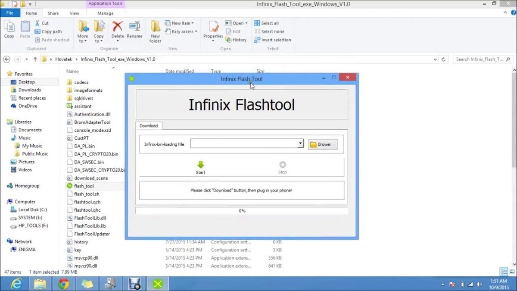Click the Copy icon in ribbon
This screenshot has width=517, height=291.
click(x=9, y=30)
